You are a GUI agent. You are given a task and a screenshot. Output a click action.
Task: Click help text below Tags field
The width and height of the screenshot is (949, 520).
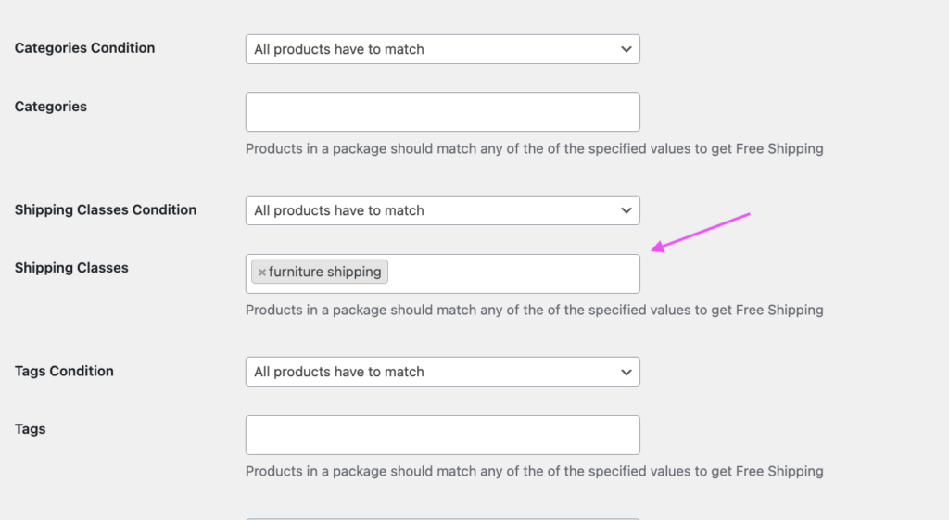tap(534, 471)
